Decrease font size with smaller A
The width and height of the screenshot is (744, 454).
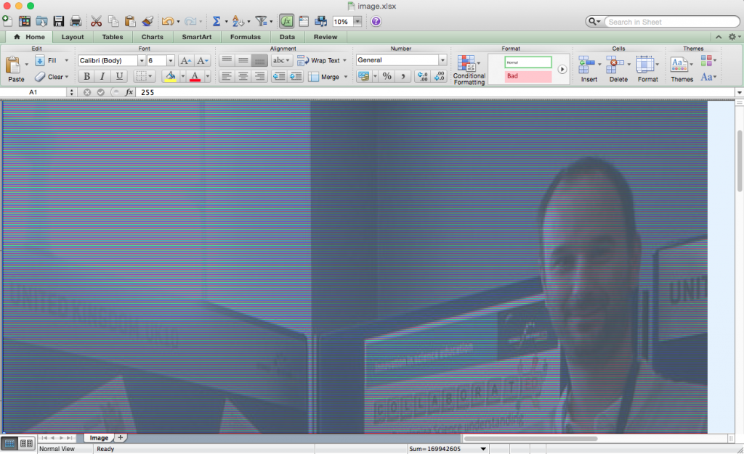click(203, 60)
